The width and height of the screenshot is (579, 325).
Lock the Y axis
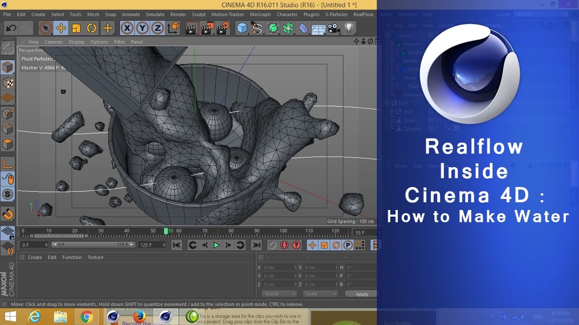142,28
